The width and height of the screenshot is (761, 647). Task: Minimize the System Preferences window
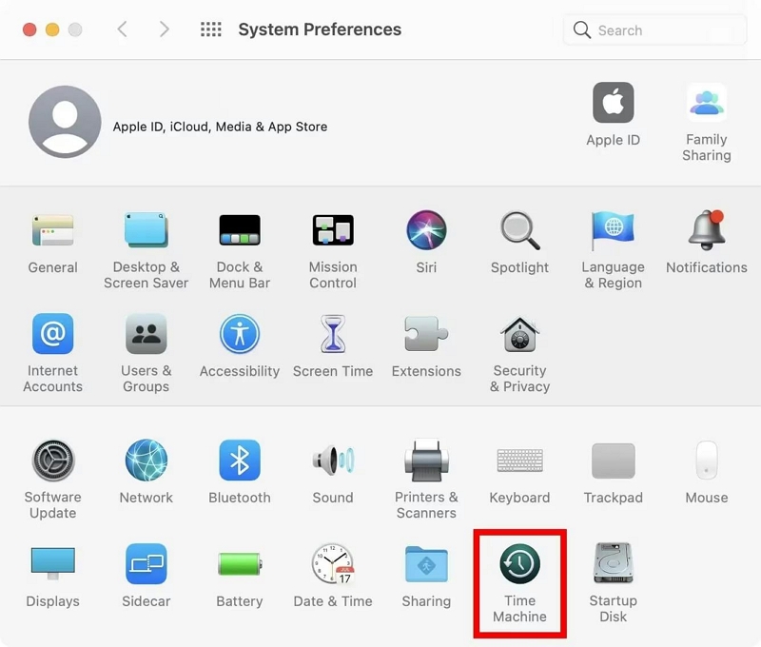52,29
